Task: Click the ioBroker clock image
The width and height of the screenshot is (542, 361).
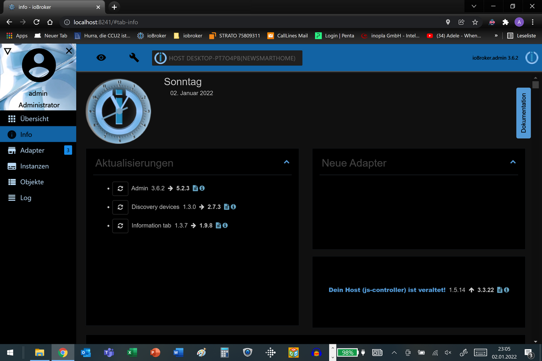Action: [x=118, y=111]
